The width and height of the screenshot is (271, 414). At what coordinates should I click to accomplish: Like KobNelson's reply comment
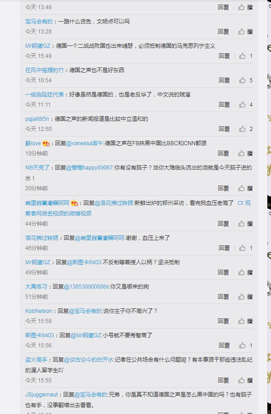click(x=245, y=321)
